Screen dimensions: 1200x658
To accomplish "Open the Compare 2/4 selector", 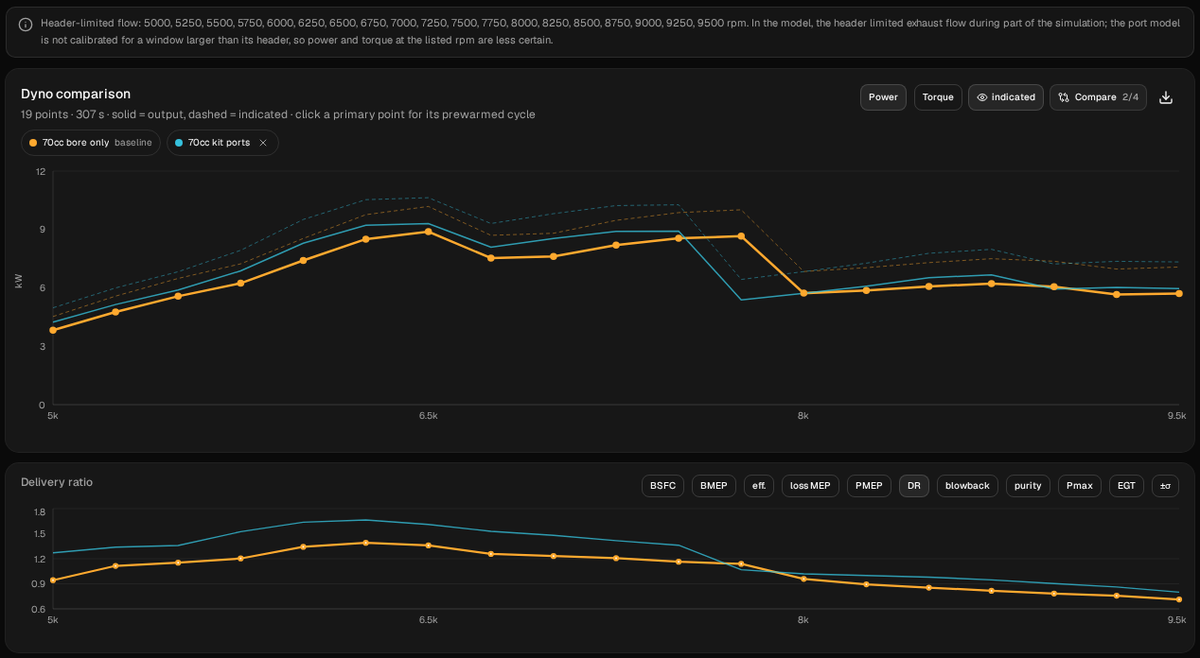I will pos(1098,97).
